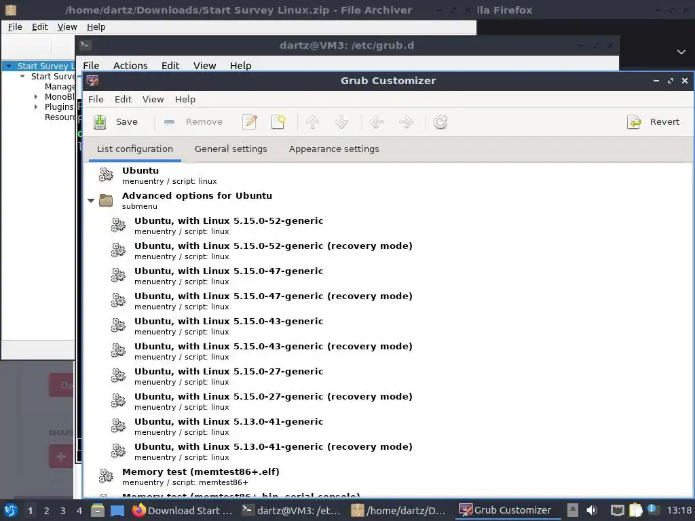Collapse the Advanced options for Ubuntu submenu
Image resolution: width=695 pixels, height=521 pixels.
91,200
